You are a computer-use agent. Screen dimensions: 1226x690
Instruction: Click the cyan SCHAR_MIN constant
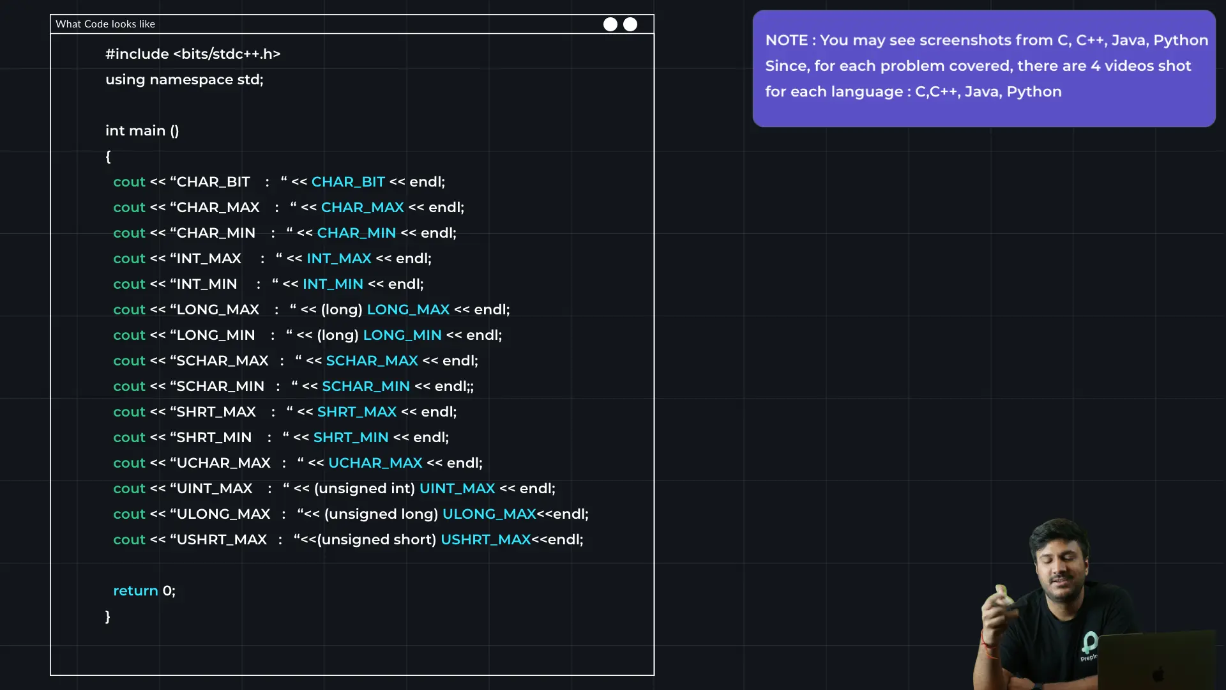tap(366, 387)
